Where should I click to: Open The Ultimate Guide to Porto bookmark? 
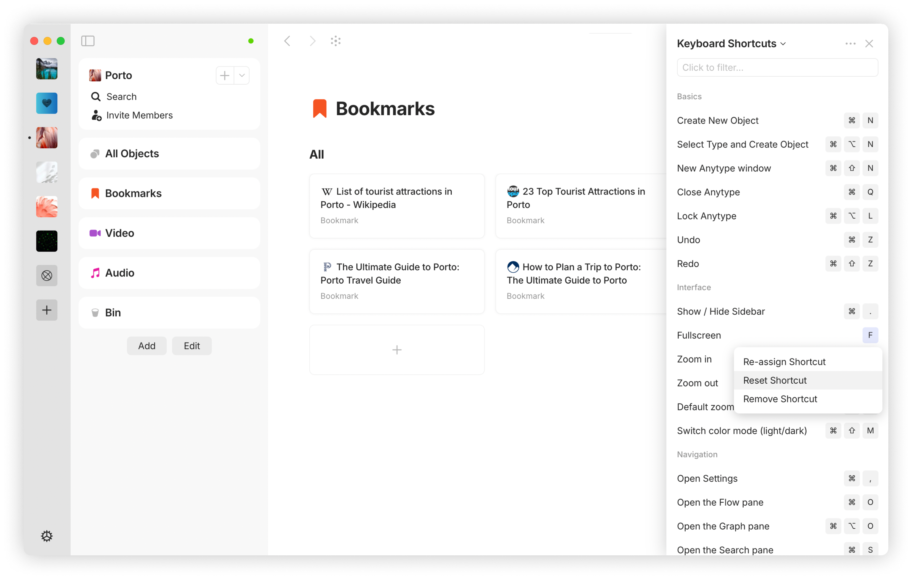coord(397,281)
